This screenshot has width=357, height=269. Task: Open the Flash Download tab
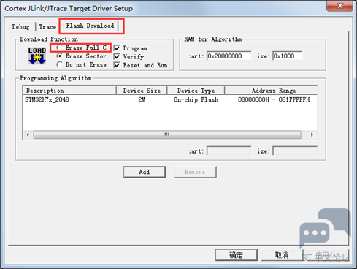(91, 26)
